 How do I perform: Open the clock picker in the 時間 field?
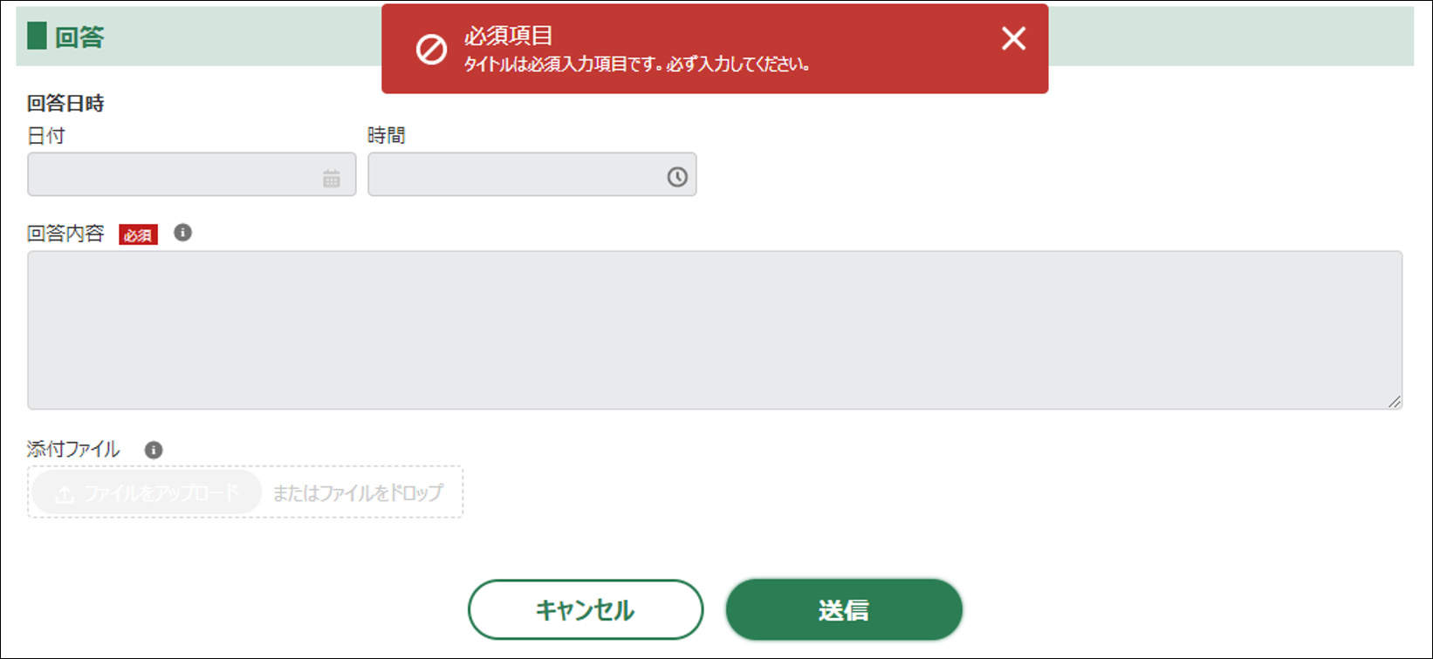coord(677,177)
